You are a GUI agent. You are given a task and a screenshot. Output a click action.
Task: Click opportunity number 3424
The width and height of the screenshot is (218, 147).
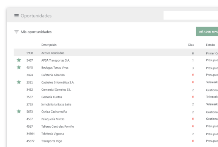pyautogui.click(x=30, y=75)
